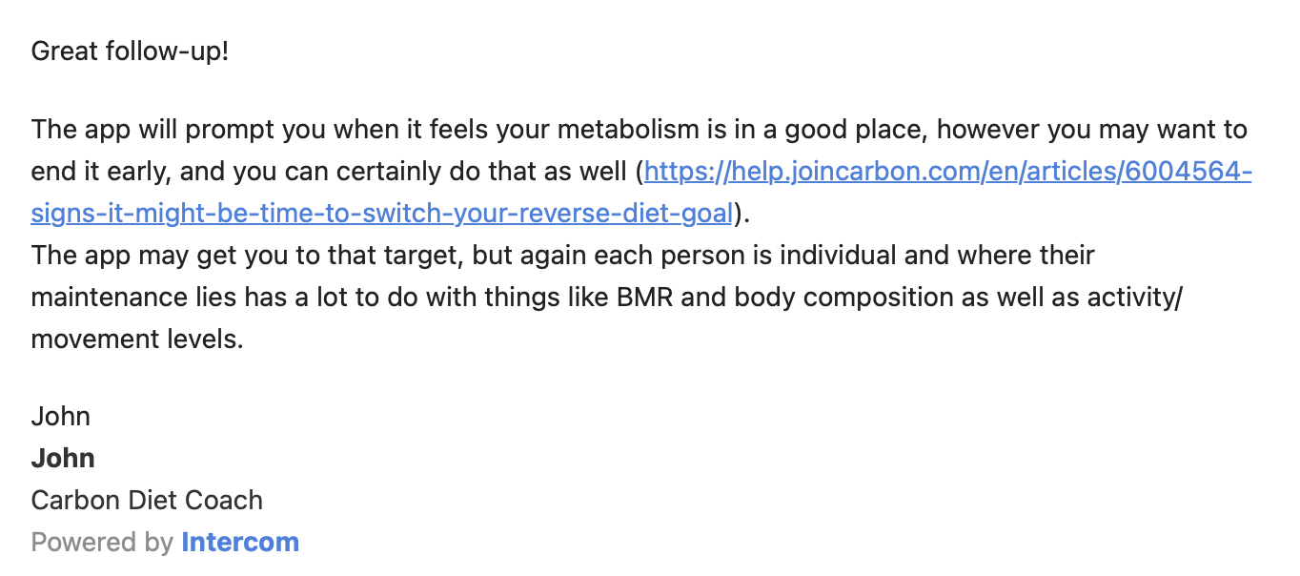The image size is (1300, 576).
Task: Click the 'Carbon Diet Coach' signature line
Action: point(147,501)
